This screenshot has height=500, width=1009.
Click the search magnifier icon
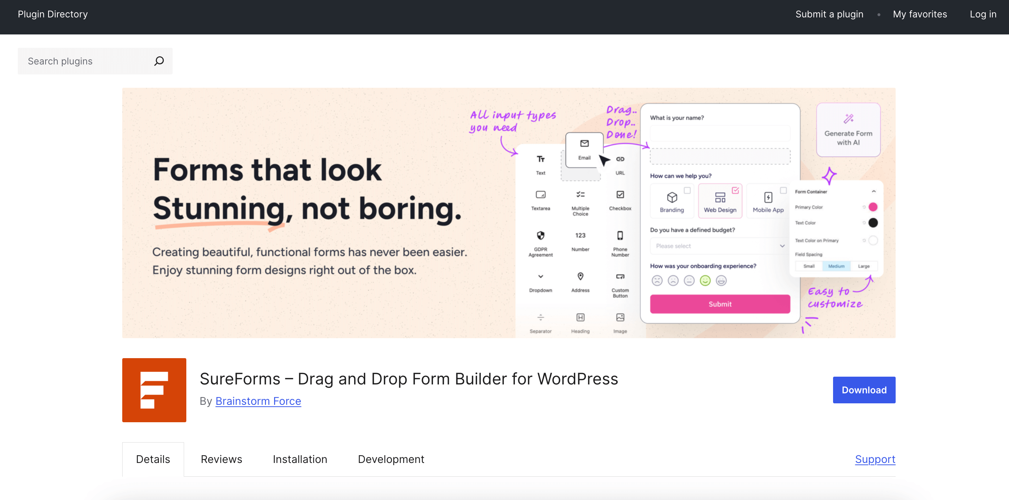[159, 61]
